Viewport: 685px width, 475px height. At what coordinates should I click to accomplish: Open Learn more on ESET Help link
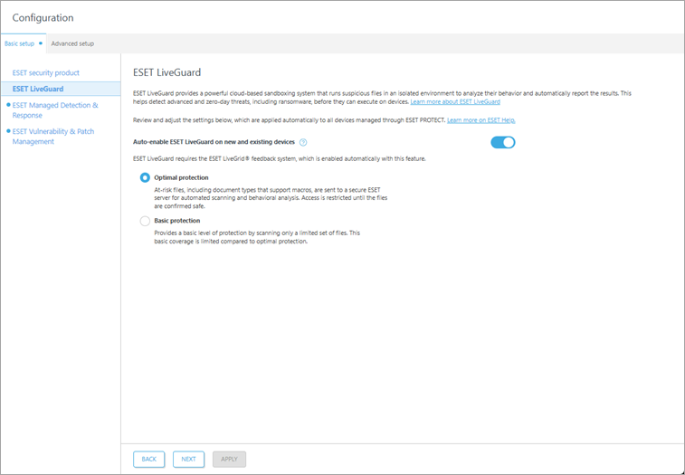point(481,120)
